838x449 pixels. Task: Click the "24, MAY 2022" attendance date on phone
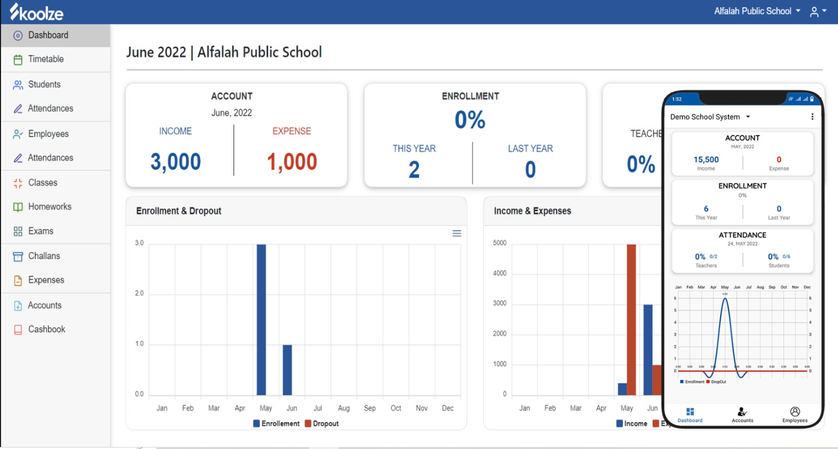pyautogui.click(x=742, y=244)
